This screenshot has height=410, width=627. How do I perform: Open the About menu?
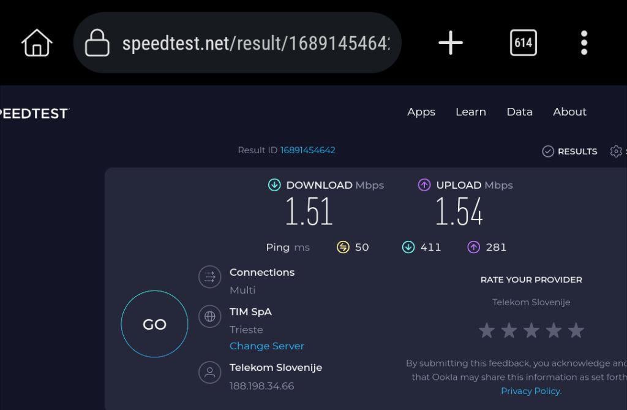(x=569, y=112)
